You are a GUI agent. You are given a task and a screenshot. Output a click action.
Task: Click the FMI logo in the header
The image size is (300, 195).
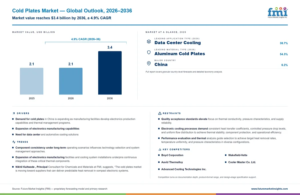click(x=278, y=13)
